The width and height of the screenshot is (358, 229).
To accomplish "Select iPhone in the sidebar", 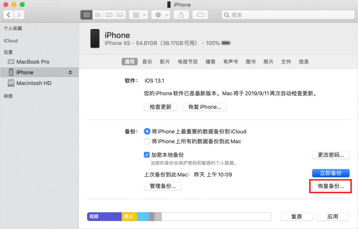I will coord(40,72).
